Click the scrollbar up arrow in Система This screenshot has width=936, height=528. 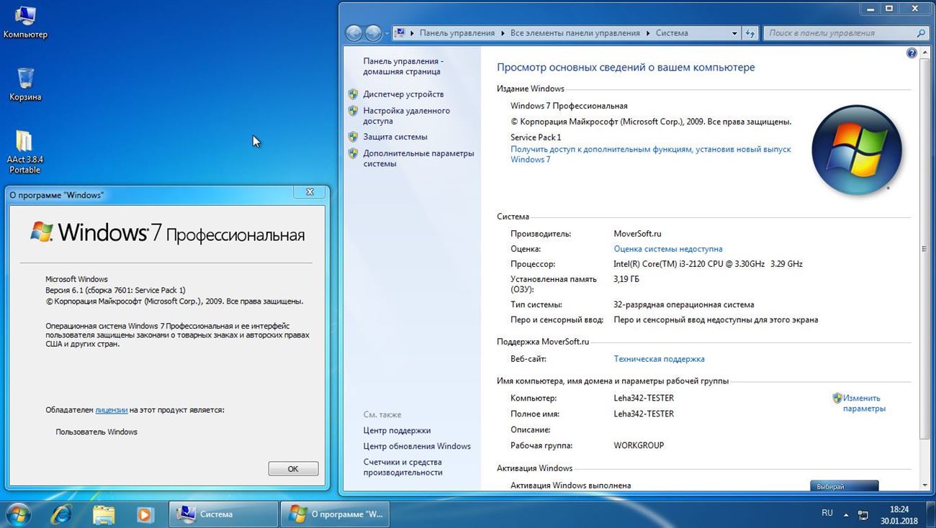924,53
